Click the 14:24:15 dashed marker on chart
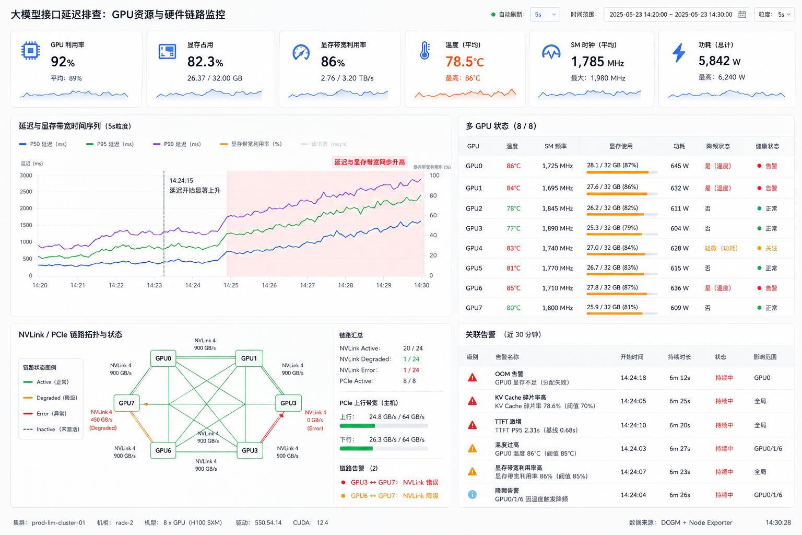802x535 pixels. [164, 223]
